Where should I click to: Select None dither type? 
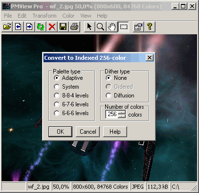click(x=116, y=78)
